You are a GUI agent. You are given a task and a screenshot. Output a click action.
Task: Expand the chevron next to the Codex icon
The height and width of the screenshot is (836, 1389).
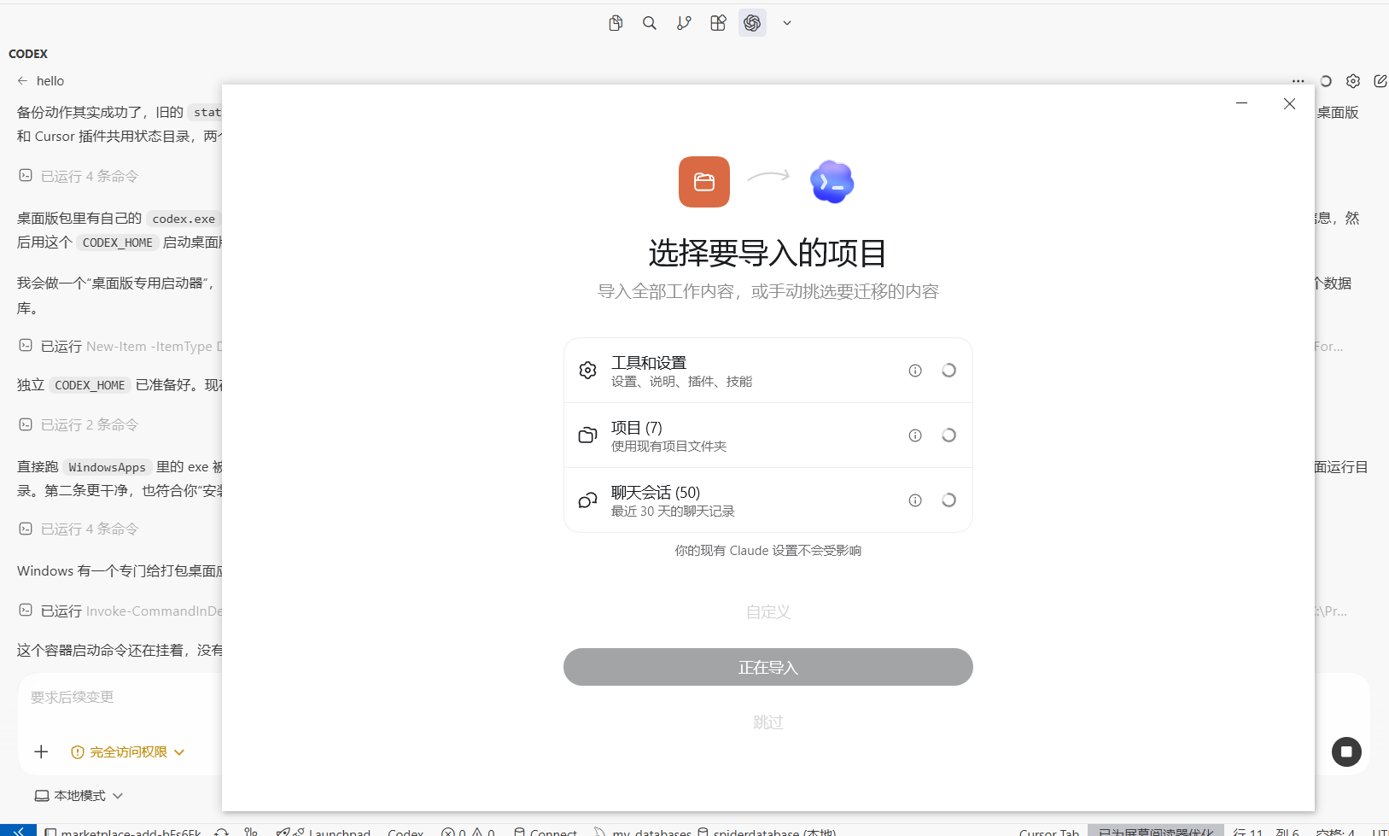787,23
